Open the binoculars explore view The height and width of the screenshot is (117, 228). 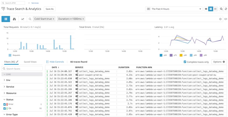click(14, 19)
